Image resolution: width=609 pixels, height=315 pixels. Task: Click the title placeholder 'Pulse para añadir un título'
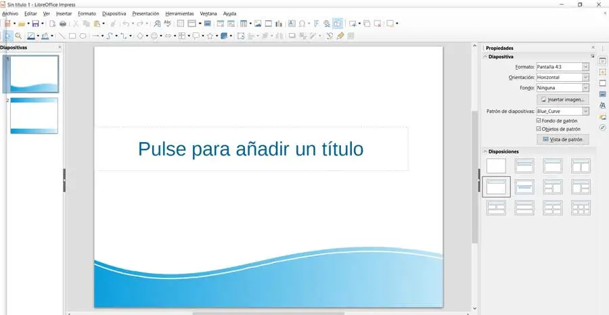pos(251,149)
